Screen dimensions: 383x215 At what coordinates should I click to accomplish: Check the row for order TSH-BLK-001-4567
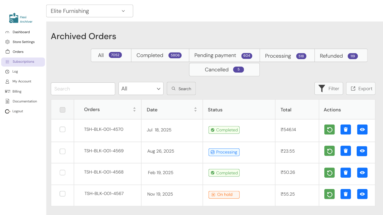63,194
